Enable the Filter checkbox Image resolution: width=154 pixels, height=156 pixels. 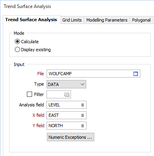tap(29, 94)
